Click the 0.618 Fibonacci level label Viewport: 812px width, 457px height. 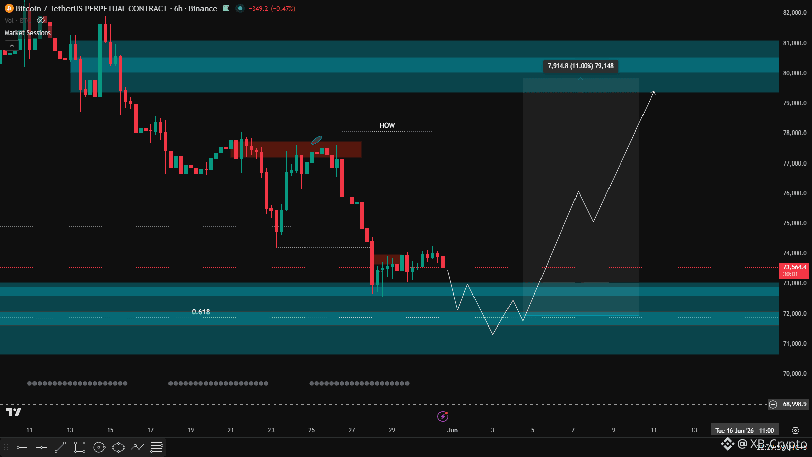[201, 312]
